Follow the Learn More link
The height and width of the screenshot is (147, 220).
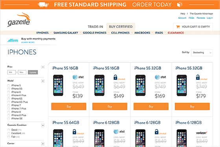(28, 42)
